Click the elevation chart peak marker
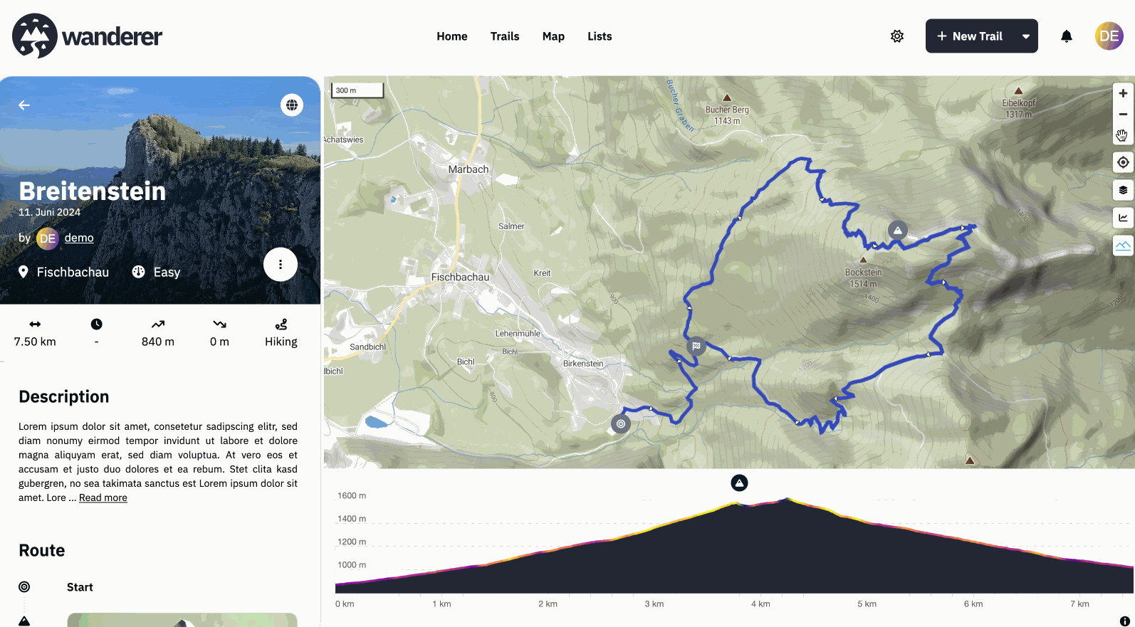The width and height of the screenshot is (1135, 627). click(x=739, y=483)
